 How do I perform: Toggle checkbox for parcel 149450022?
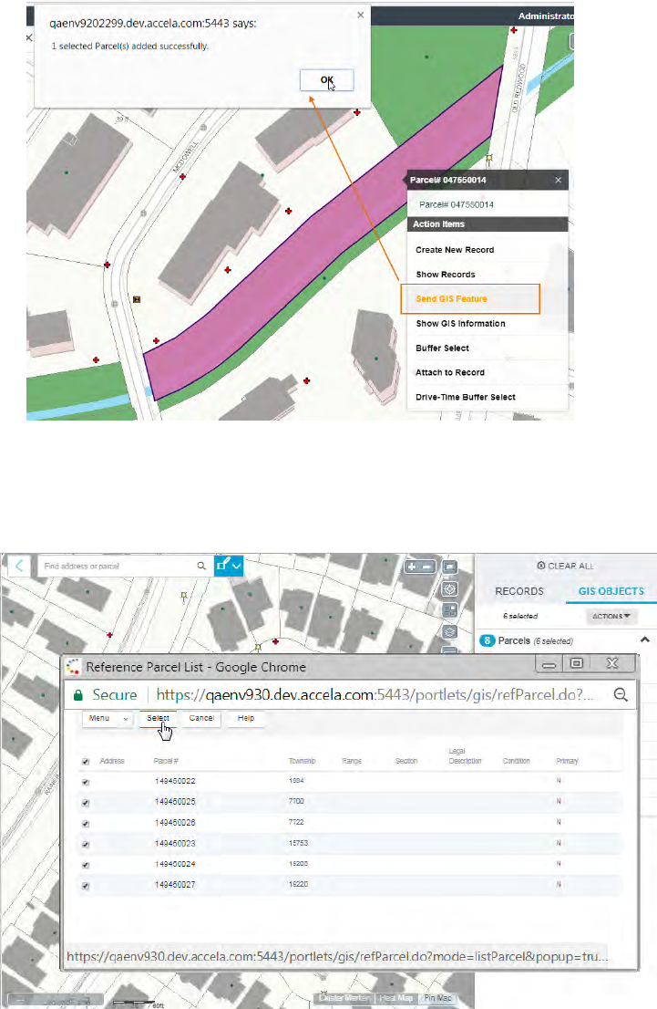(x=86, y=783)
